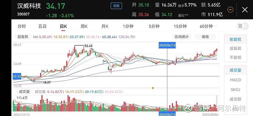Select the 月K chart tab
This screenshot has height=116, width=253.
[105, 26]
